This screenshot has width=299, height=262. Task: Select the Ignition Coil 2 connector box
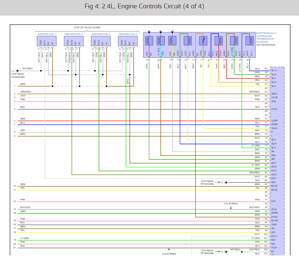pyautogui.click(x=73, y=41)
